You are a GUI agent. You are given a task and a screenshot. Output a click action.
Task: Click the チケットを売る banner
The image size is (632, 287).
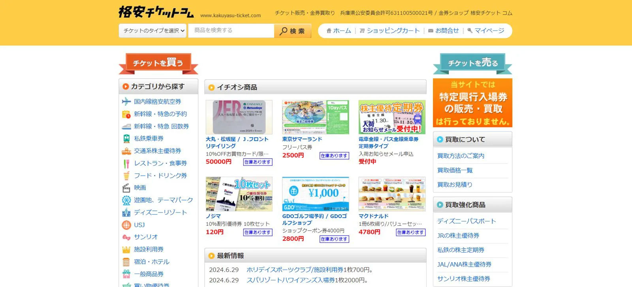click(x=472, y=64)
